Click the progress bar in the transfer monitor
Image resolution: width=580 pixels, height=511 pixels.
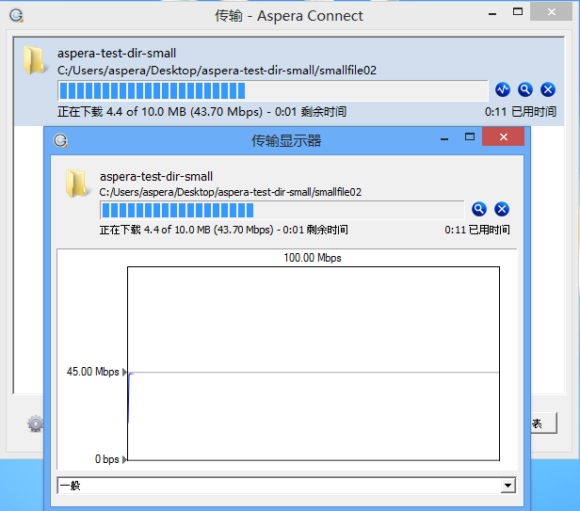coord(282,209)
